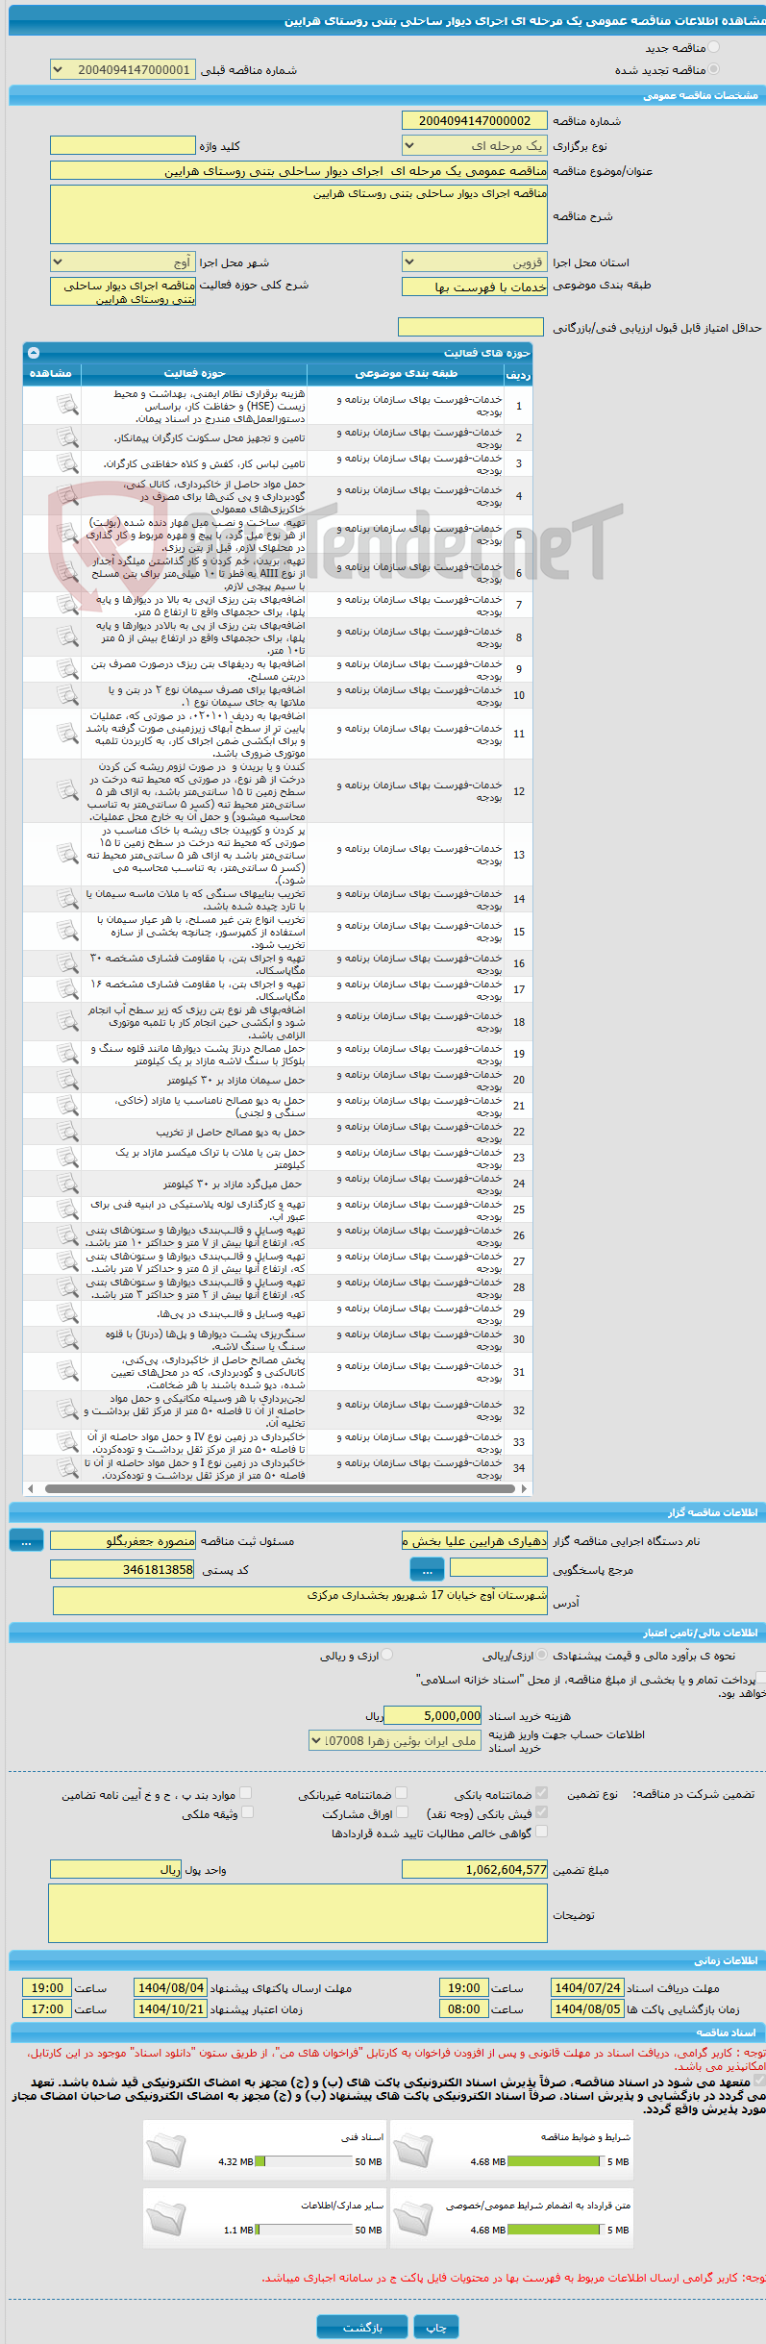The width and height of the screenshot is (766, 2344).
Task: Toggle the ضمانتنامه غیربانکی checkbox
Action: [402, 1792]
